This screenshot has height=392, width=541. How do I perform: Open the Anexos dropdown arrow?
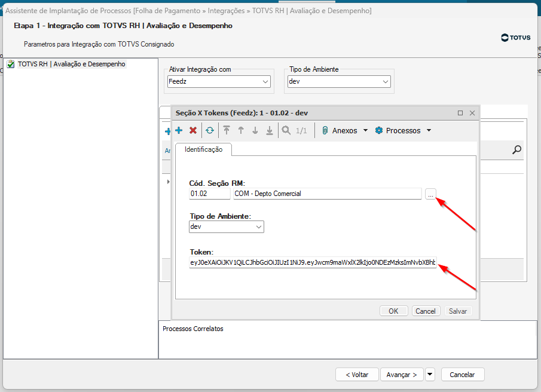[365, 130]
